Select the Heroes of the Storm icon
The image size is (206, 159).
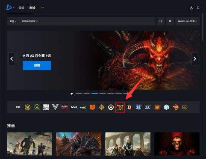[166, 107]
